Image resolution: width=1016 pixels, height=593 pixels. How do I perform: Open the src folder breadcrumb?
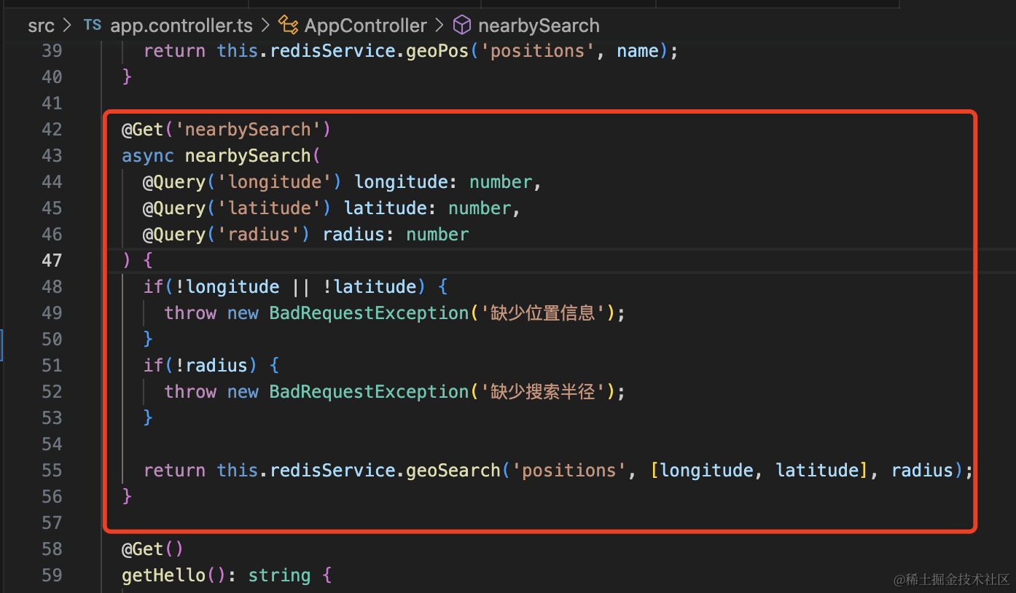(x=41, y=25)
